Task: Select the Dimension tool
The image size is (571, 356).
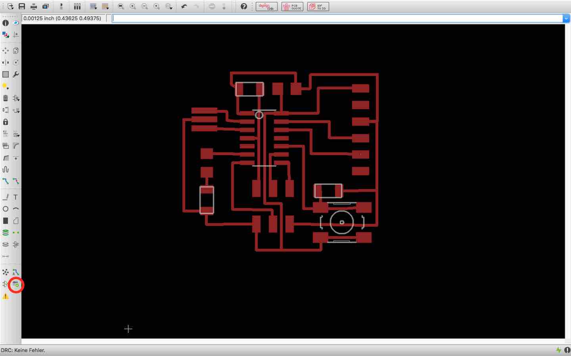Action: (6, 256)
